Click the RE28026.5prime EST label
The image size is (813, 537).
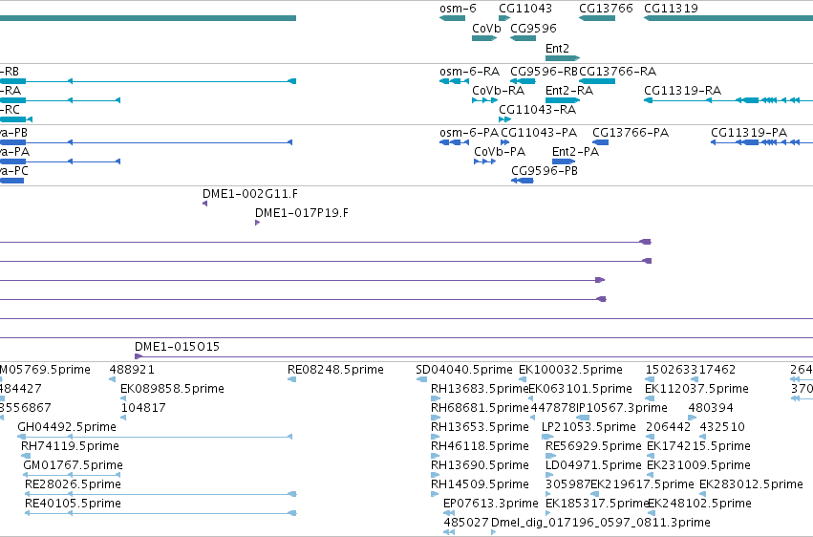73,484
